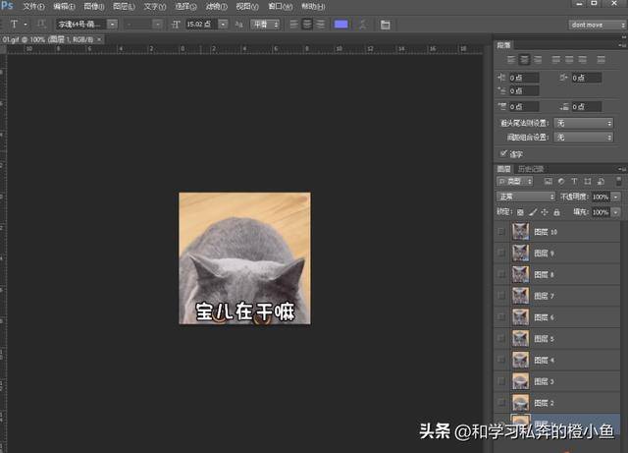Right align paragraph in Paragraph panel
628x453 pixels.
tap(538, 59)
